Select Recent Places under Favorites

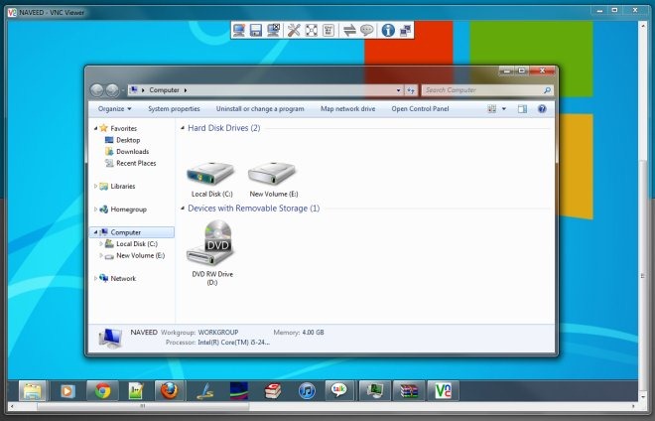coord(136,163)
